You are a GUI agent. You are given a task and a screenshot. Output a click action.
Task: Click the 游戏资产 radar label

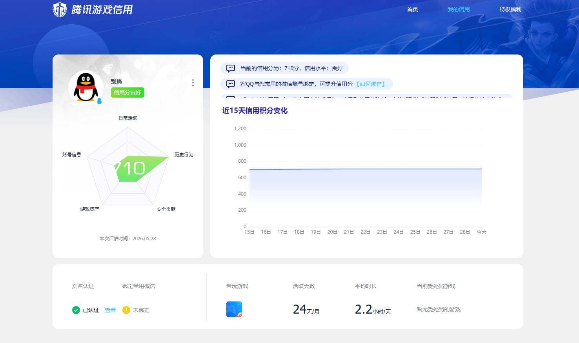pos(89,209)
